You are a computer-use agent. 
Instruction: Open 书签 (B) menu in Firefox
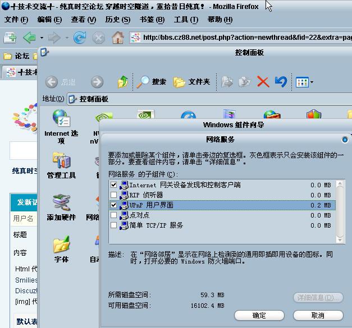click(152, 20)
